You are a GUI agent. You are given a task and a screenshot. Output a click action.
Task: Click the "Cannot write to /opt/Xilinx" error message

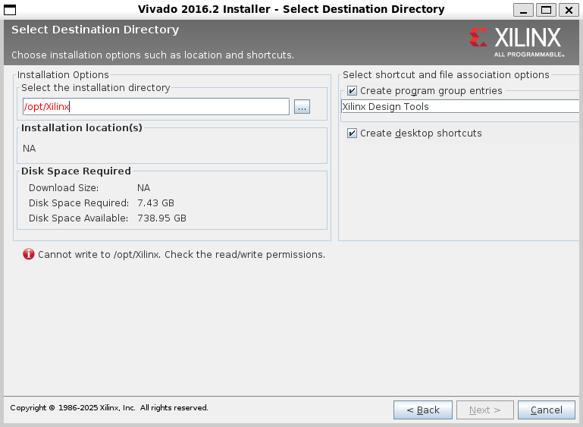point(181,254)
